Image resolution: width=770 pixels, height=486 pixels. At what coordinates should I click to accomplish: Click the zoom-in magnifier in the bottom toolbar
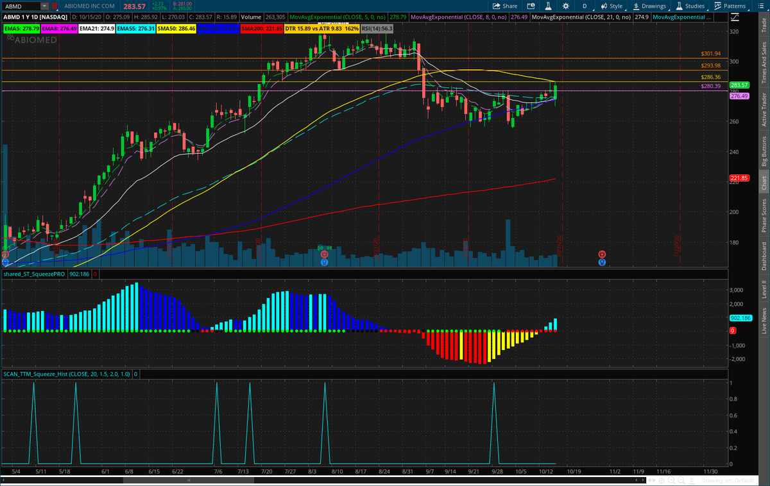click(x=671, y=480)
